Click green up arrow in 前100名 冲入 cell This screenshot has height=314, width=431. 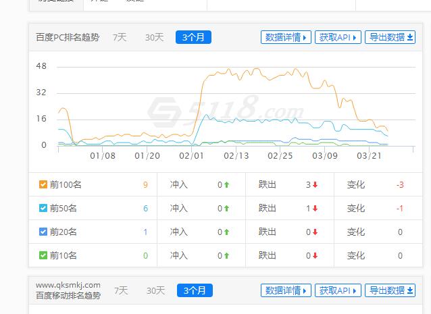(226, 184)
